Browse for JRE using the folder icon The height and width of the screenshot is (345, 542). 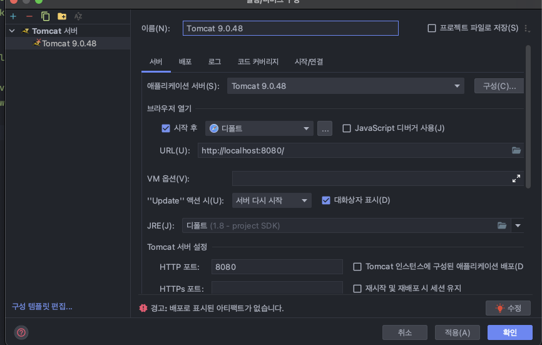(502, 226)
